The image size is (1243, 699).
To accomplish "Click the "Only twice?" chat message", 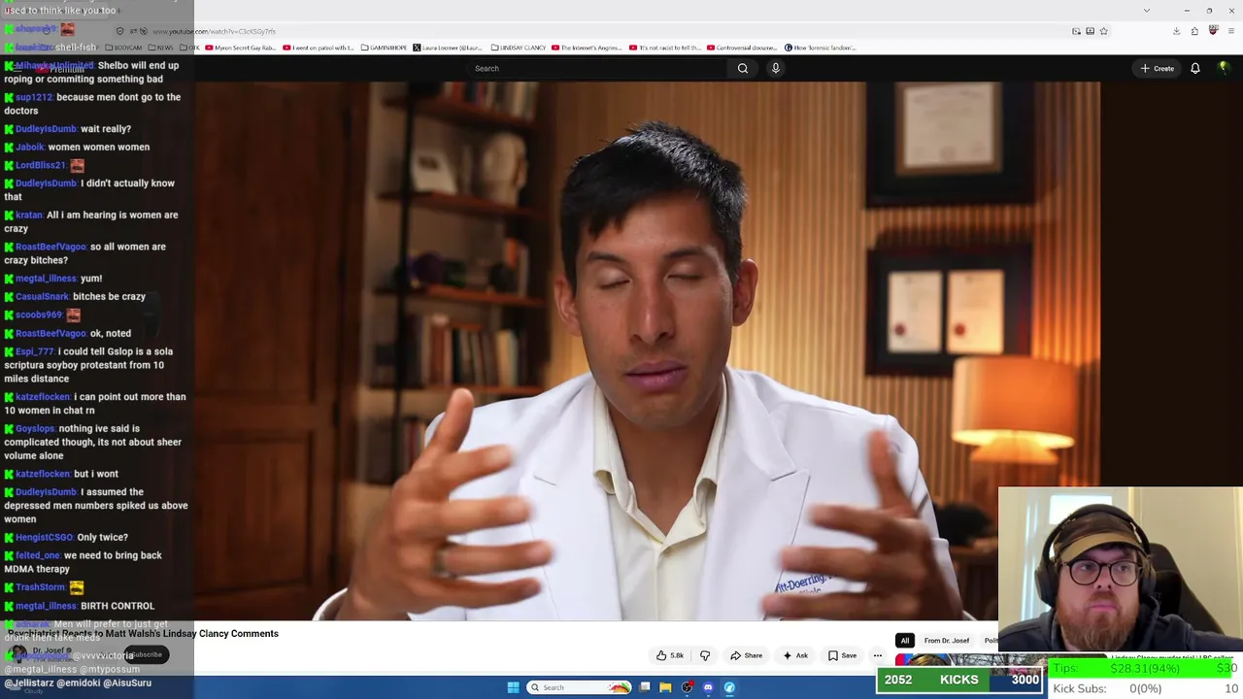I will tap(103, 538).
